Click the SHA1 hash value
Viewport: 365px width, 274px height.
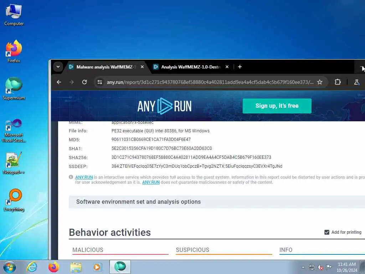coord(162,148)
